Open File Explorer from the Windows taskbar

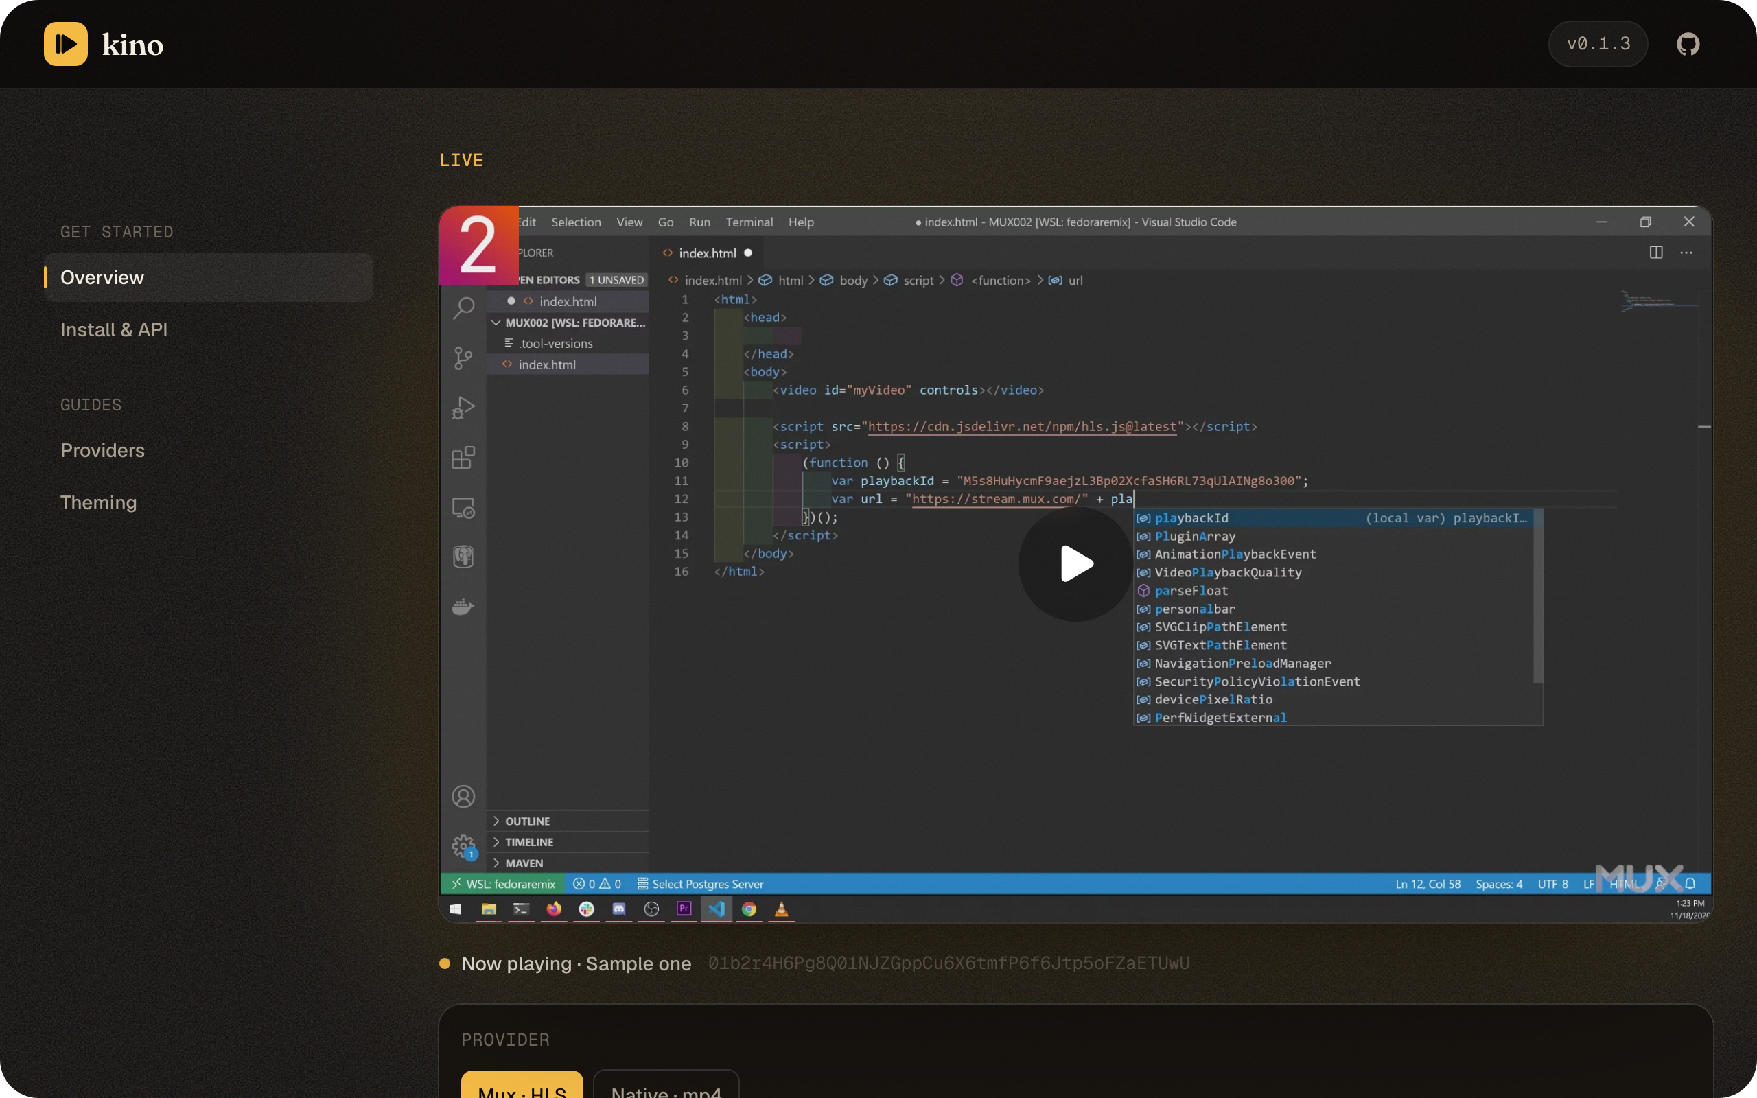(489, 909)
